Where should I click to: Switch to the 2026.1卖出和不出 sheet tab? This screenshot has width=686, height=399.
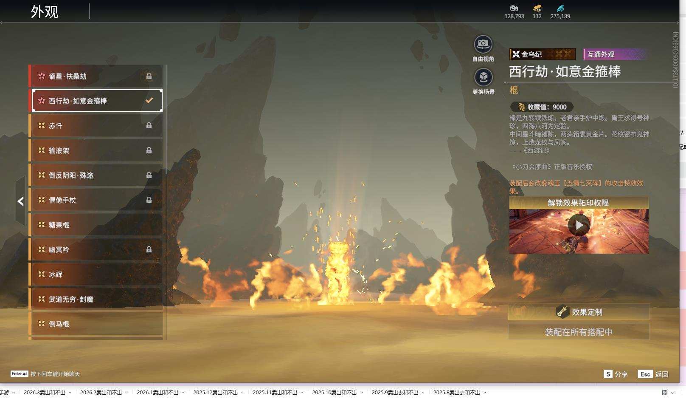(x=157, y=393)
